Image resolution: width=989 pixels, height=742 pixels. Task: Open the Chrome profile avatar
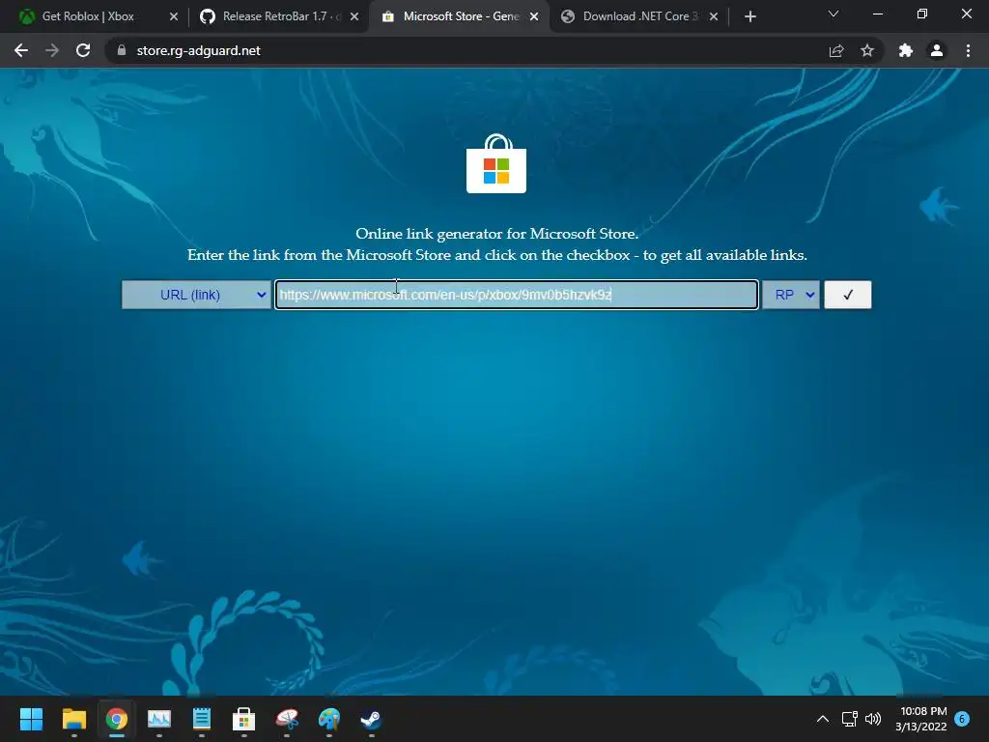(937, 50)
